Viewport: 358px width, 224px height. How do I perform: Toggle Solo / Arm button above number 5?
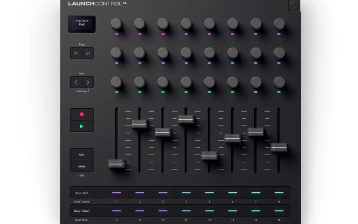click(209, 193)
